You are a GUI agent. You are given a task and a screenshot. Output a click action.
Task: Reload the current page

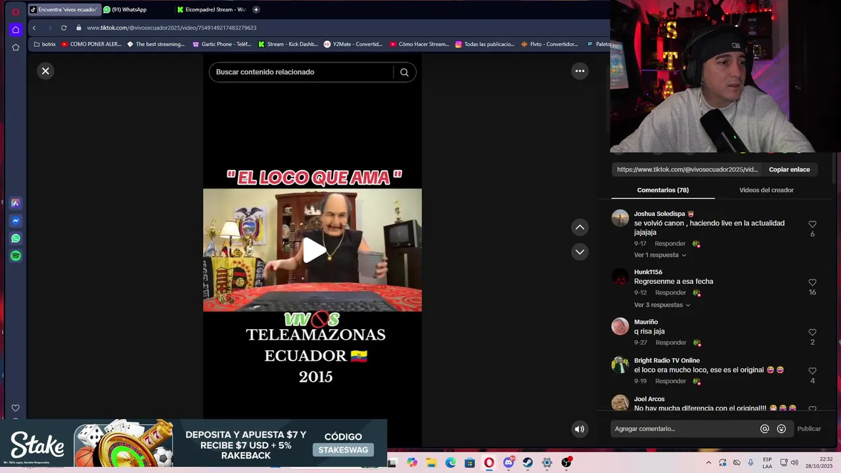tap(64, 28)
